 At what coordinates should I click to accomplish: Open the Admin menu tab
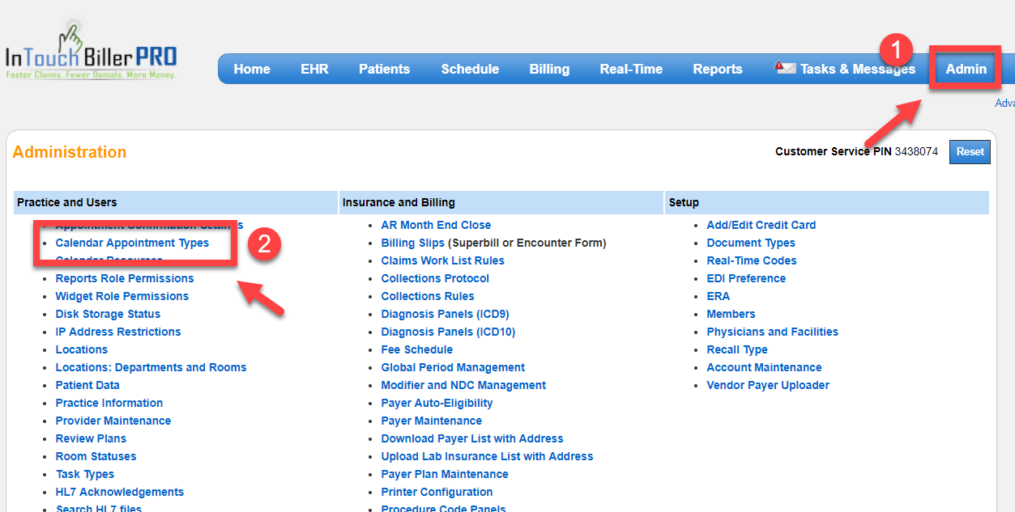tap(966, 69)
